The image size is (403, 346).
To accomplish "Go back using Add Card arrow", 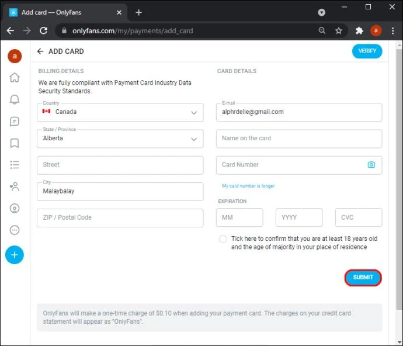I will pyautogui.click(x=40, y=51).
